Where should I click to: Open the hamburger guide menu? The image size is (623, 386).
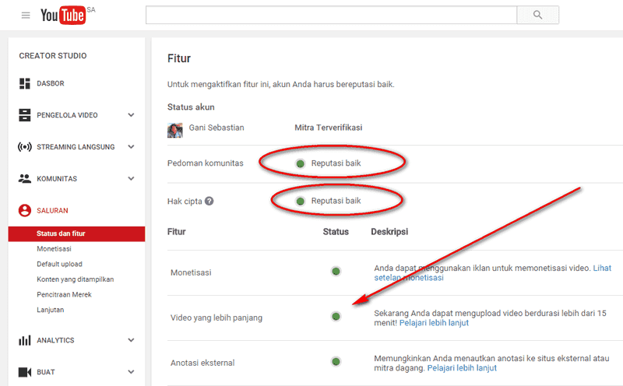click(x=26, y=16)
